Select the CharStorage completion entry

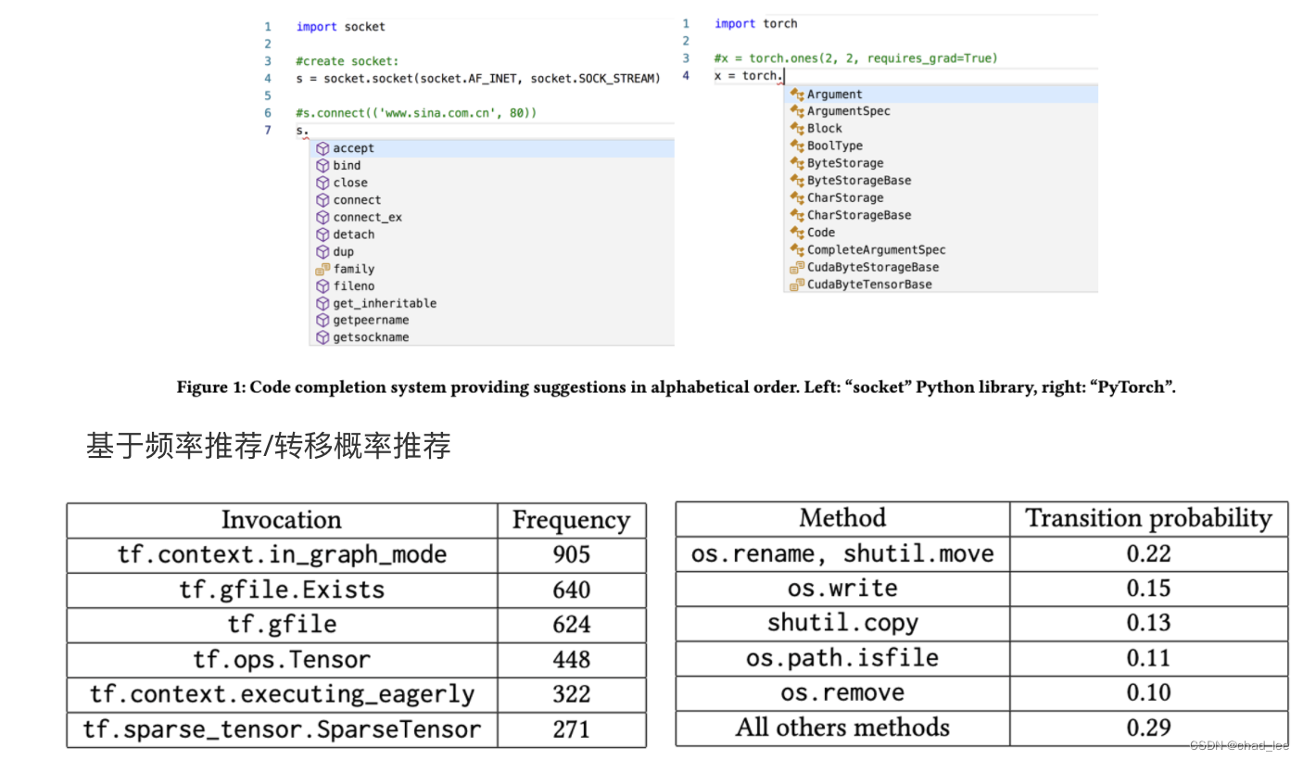(x=941, y=197)
